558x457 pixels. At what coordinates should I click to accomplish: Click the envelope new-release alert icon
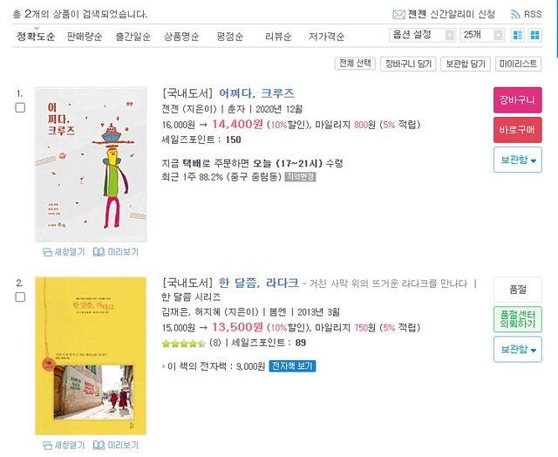pos(398,15)
